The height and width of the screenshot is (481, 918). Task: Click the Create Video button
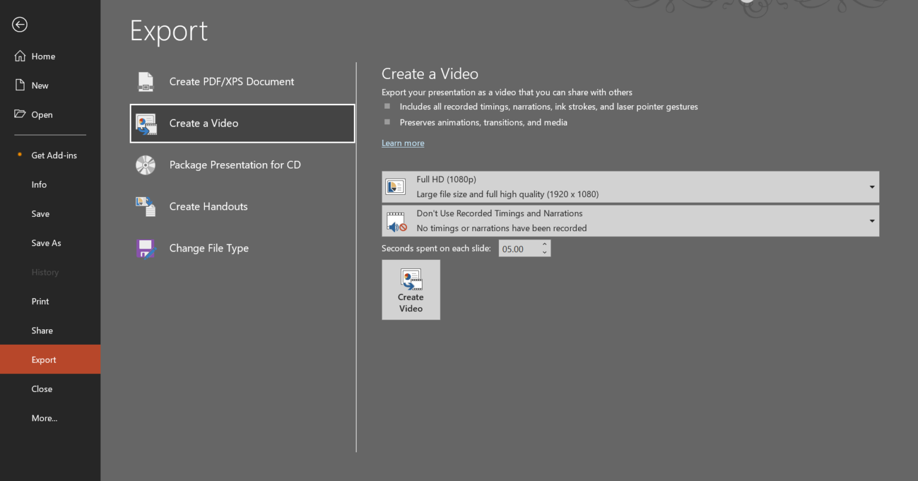pyautogui.click(x=411, y=290)
